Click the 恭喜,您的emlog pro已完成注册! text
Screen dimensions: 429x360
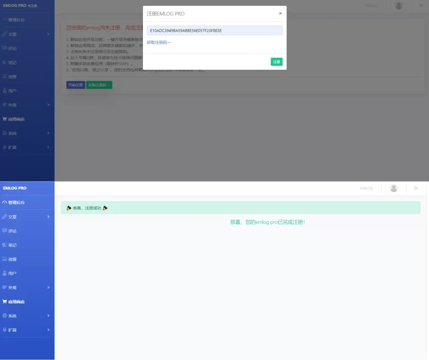point(267,222)
